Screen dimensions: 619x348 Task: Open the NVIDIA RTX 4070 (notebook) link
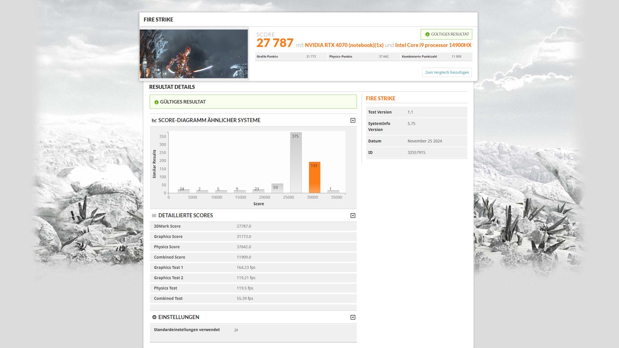coord(344,45)
